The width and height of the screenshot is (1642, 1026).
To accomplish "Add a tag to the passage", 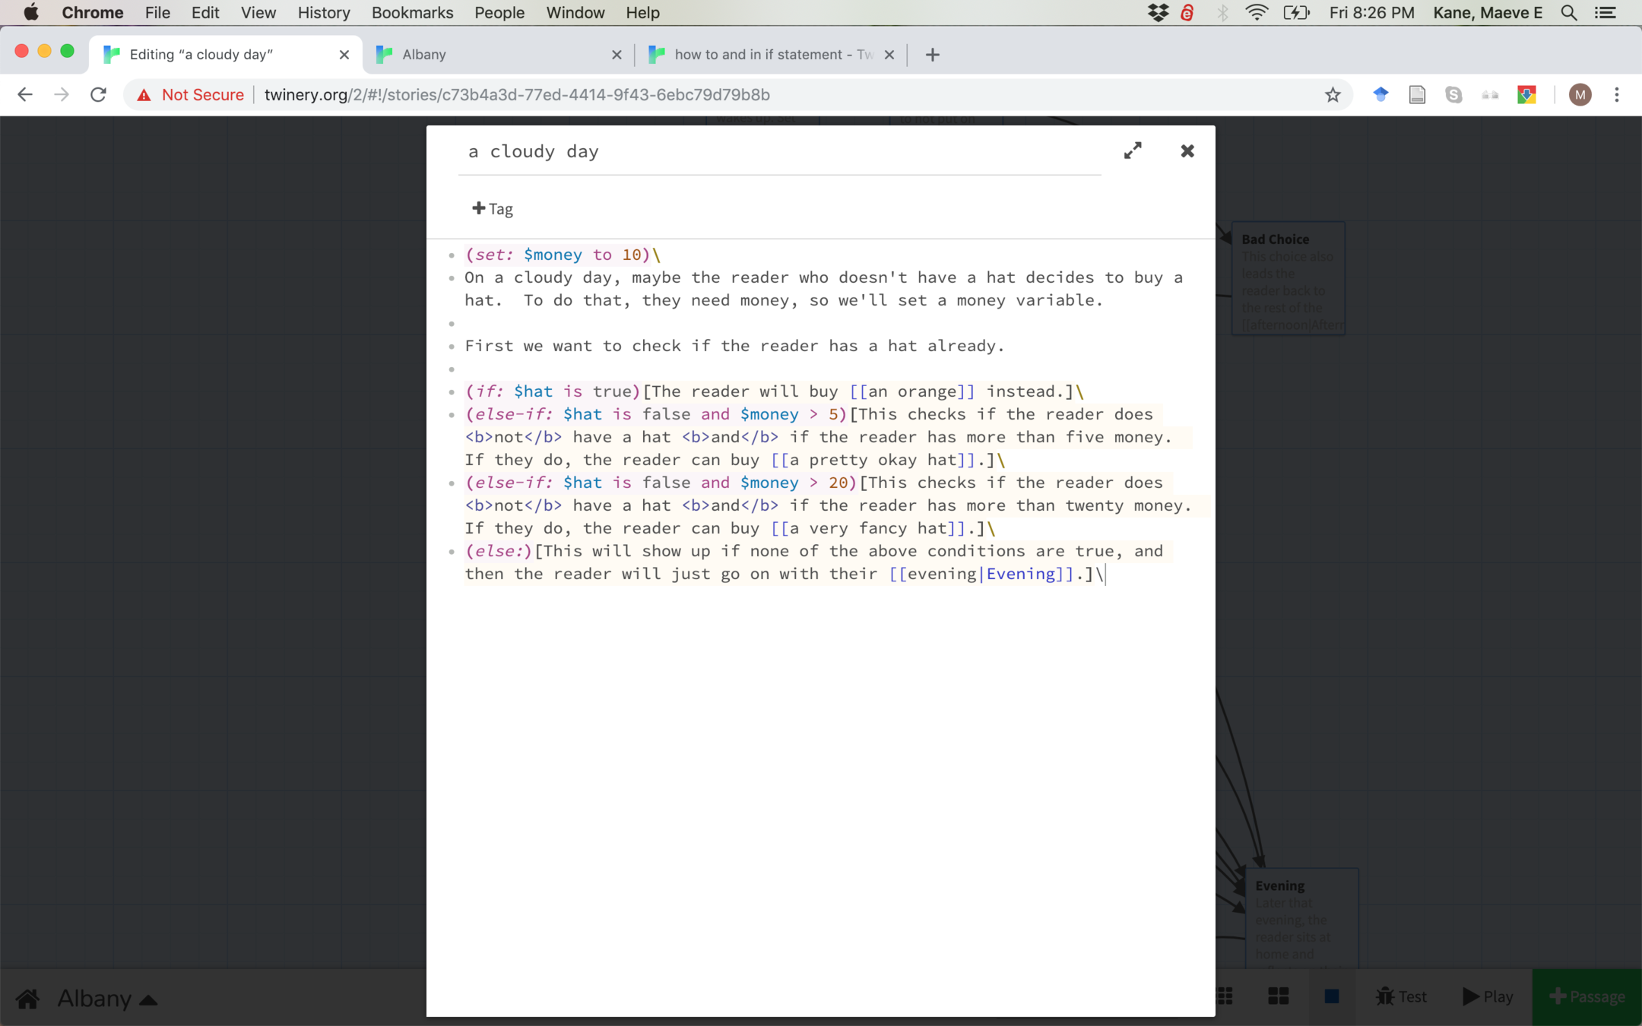I will (x=493, y=208).
